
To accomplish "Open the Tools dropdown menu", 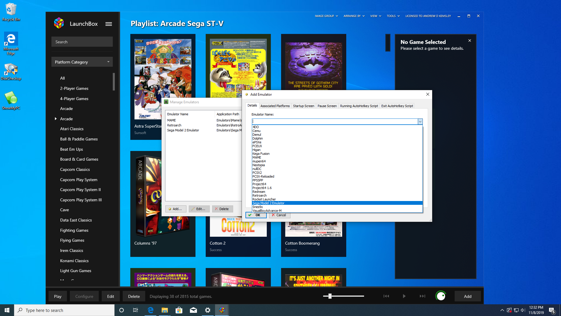I will [393, 16].
